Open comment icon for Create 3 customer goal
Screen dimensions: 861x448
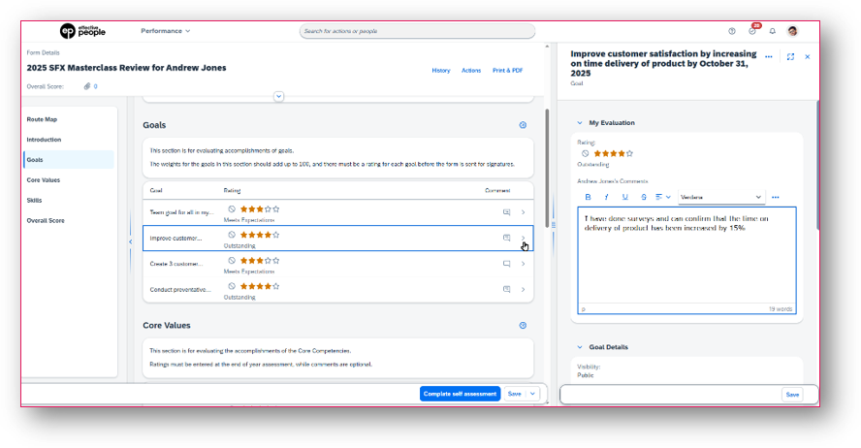[x=507, y=264]
